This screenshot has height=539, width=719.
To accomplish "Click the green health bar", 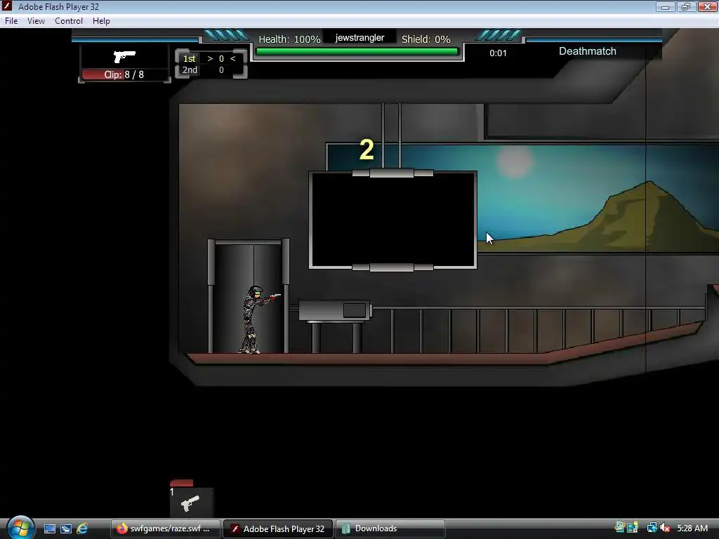I will tap(357, 52).
